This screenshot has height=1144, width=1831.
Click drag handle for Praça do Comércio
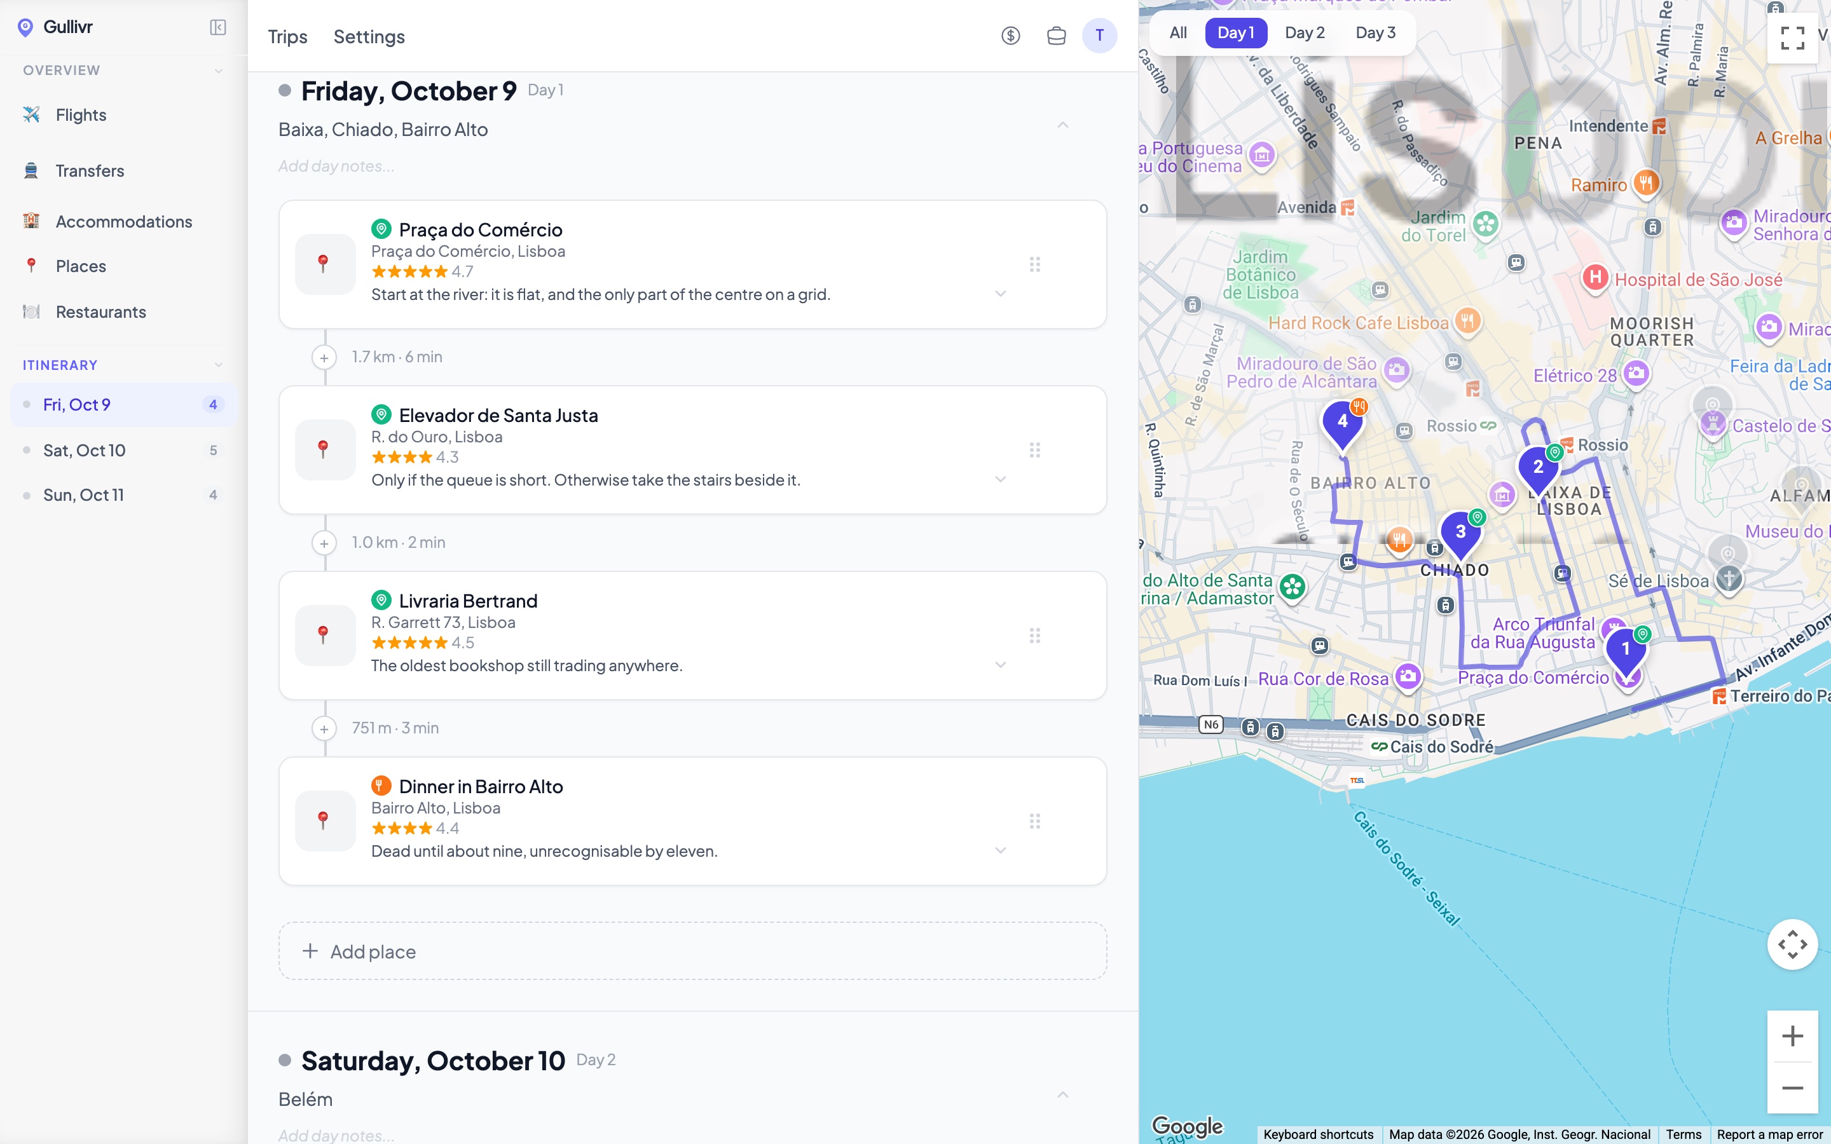pyautogui.click(x=1035, y=265)
